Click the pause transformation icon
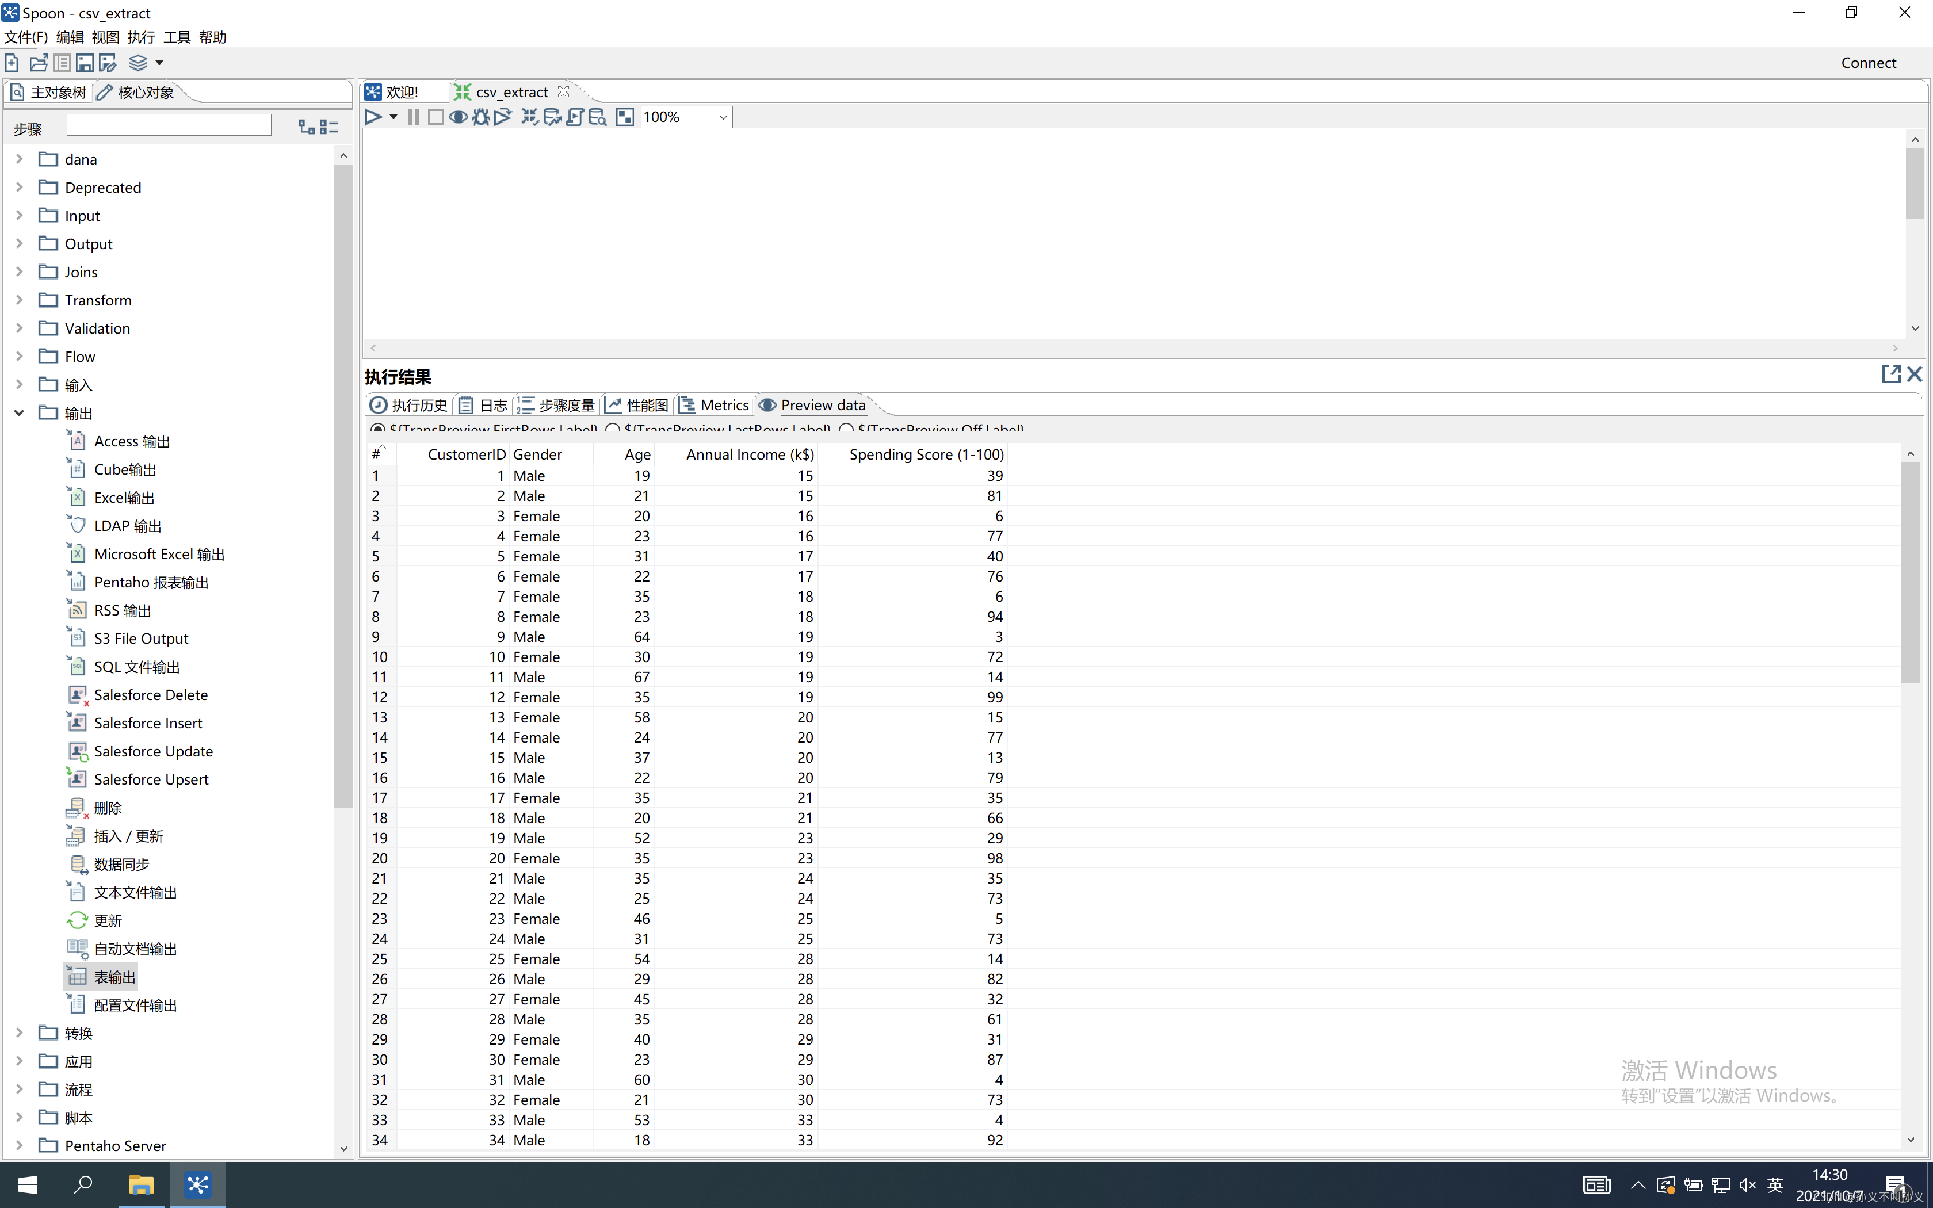Screen dimensions: 1933x1208 [x=413, y=117]
